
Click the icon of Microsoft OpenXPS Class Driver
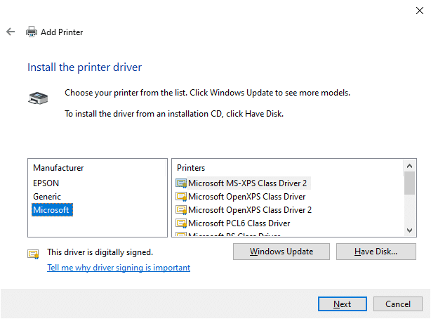181,197
